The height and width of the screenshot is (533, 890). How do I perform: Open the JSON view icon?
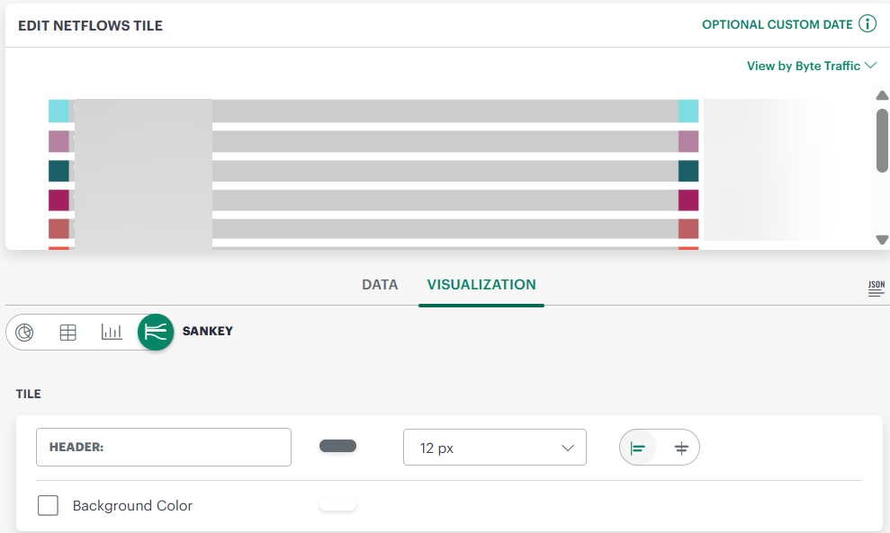[876, 289]
